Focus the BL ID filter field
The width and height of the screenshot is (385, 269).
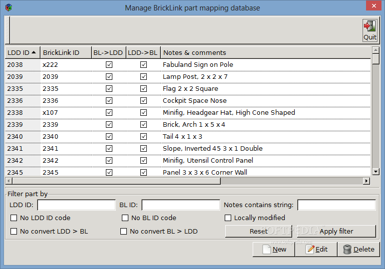[x=181, y=205]
